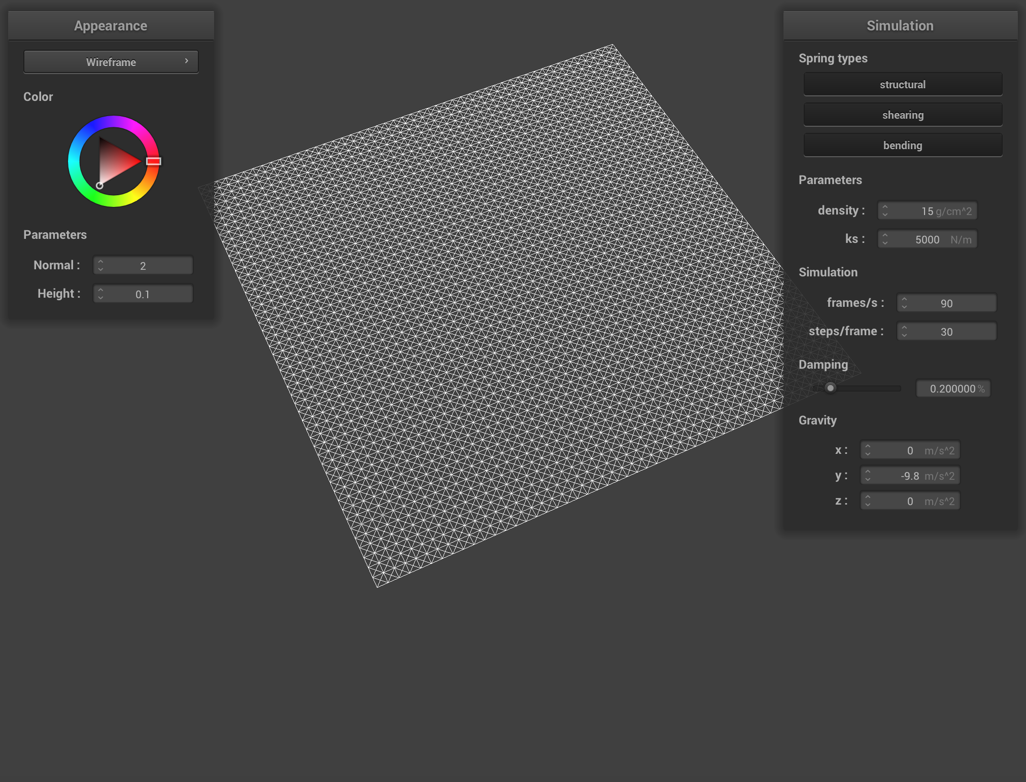Click the ks stepper arrows
This screenshot has height=782, width=1026.
pos(885,239)
